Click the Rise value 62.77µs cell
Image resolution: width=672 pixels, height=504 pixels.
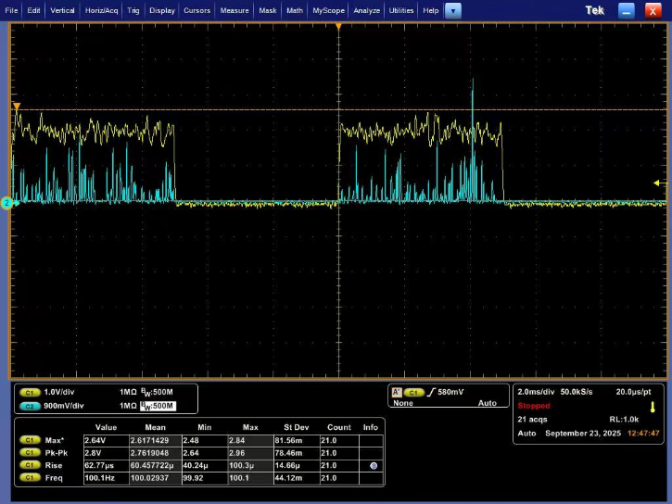point(107,465)
